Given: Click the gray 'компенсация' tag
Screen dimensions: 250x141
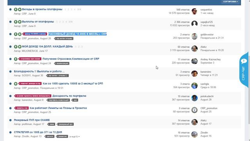Looking at the screenshot, I should [62, 63].
